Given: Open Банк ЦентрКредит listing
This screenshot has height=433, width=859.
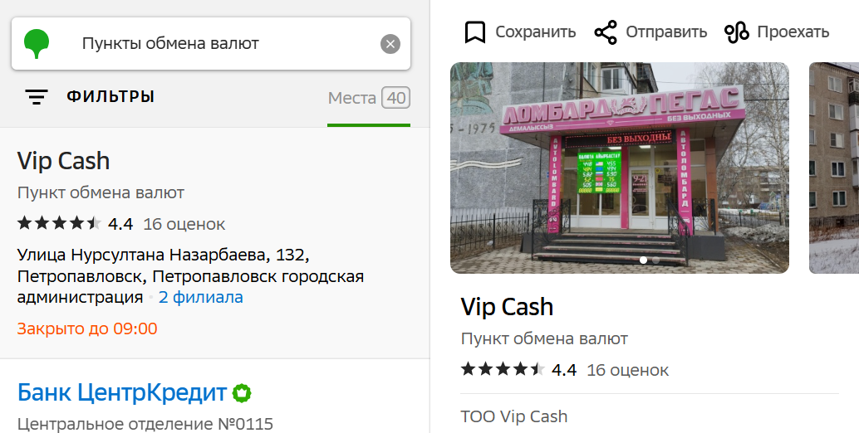Looking at the screenshot, I should 121,392.
